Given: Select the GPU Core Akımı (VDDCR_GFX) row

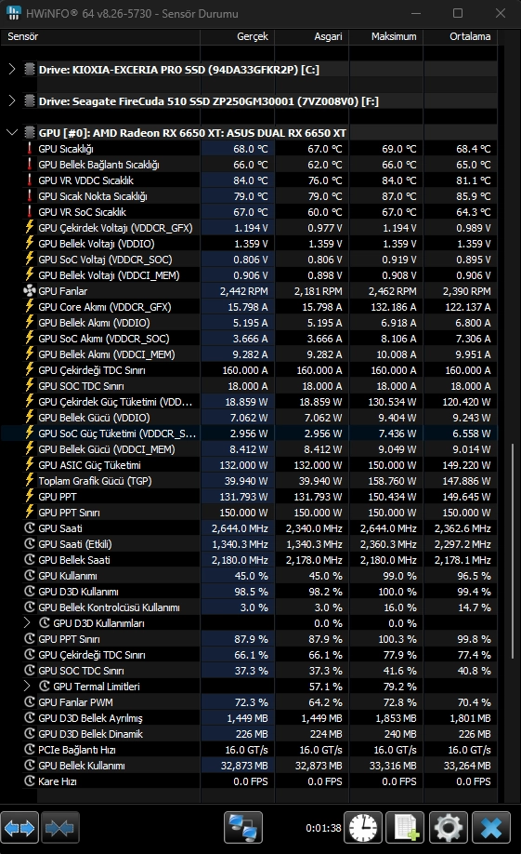Looking at the screenshot, I should tap(249, 307).
